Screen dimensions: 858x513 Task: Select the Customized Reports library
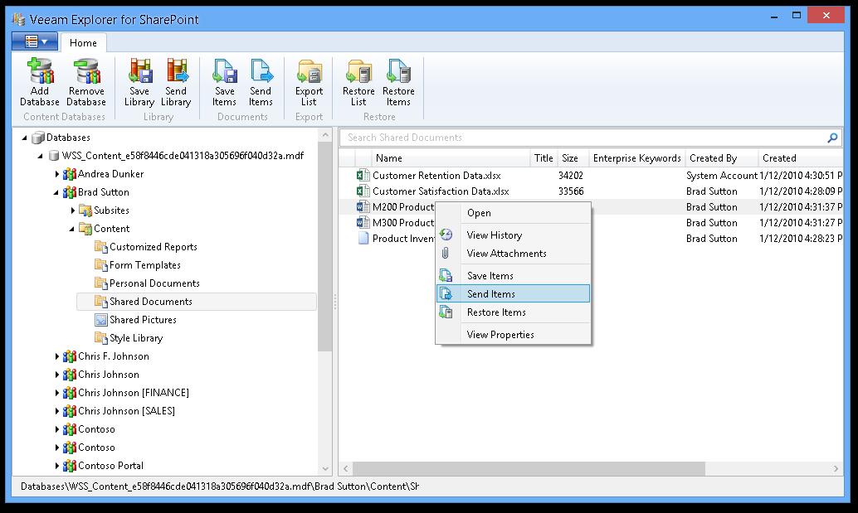click(x=154, y=247)
